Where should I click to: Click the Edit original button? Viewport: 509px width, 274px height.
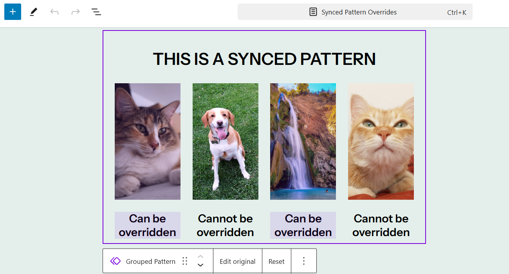[238, 261]
